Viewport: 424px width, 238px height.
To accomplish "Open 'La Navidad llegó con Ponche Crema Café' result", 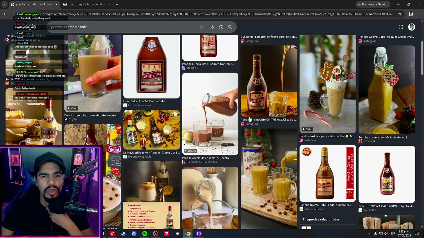I will click(151, 153).
